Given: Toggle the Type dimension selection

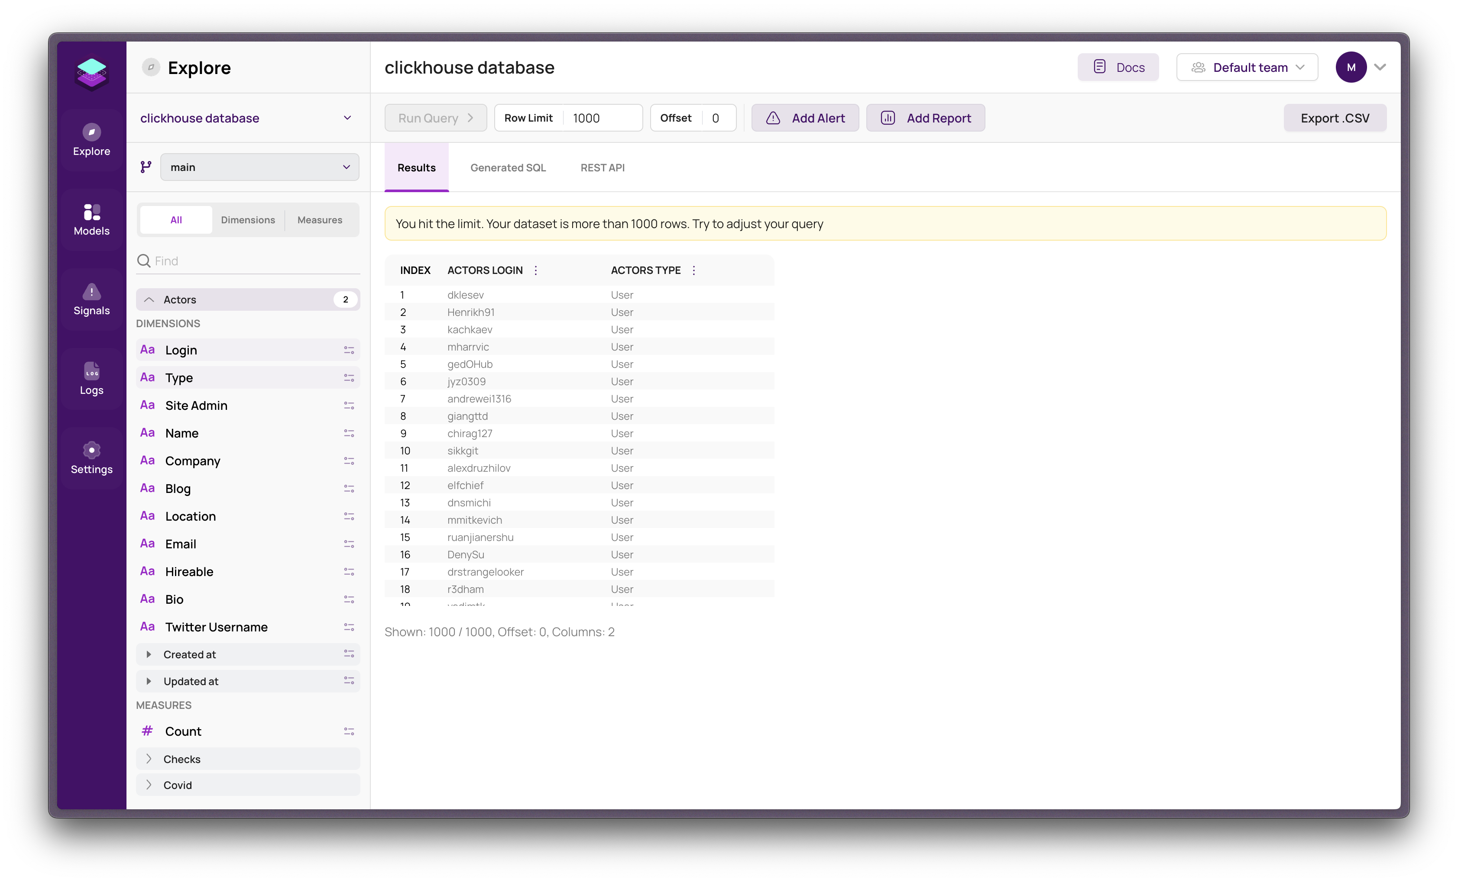Looking at the screenshot, I should [248, 378].
